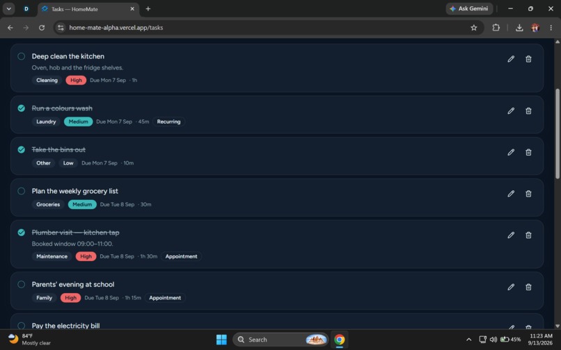Screen dimensions: 561x350
Task: Click the page vertical scrollbar thumb
Action: pyautogui.click(x=558, y=133)
